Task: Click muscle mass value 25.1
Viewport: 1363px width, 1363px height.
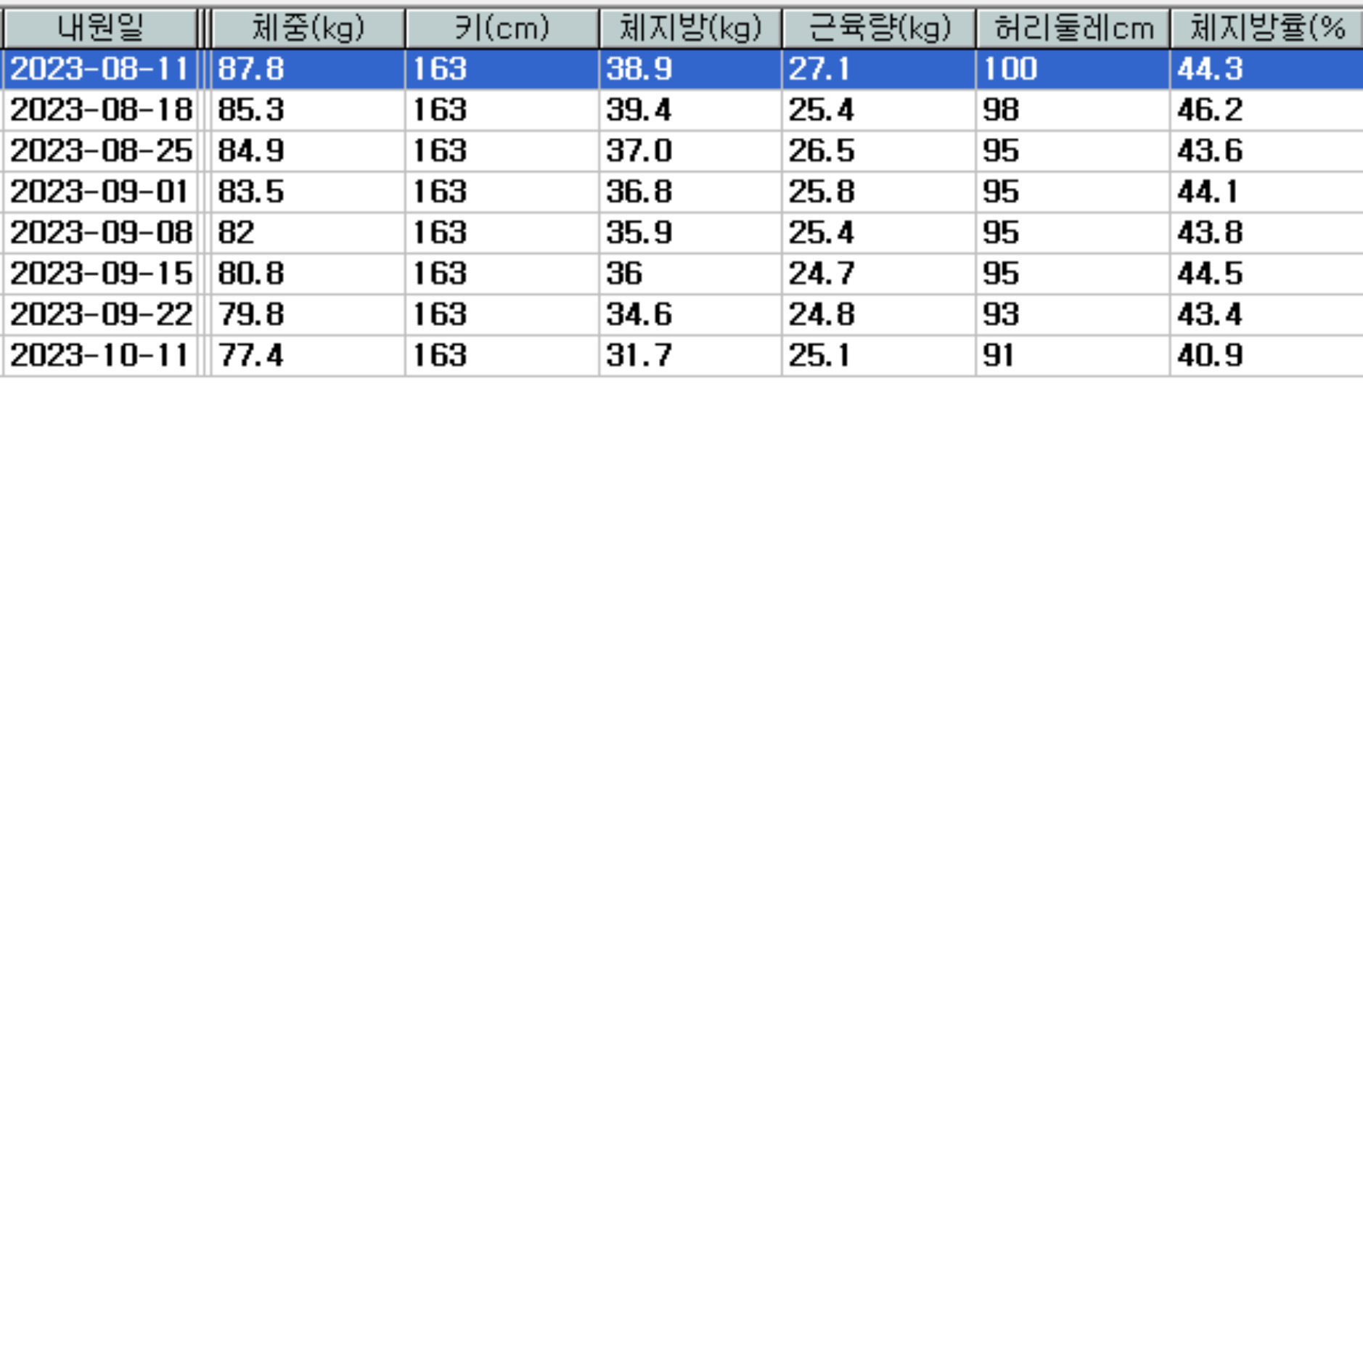Action: (x=819, y=356)
